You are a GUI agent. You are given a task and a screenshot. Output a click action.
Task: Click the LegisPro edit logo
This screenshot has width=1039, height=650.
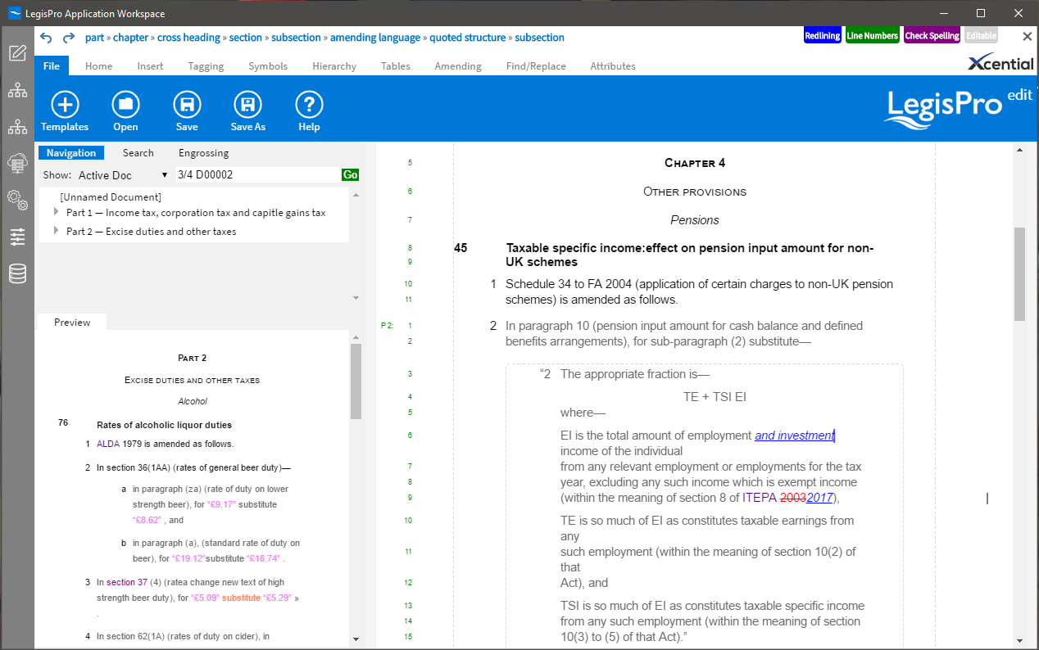tap(960, 109)
